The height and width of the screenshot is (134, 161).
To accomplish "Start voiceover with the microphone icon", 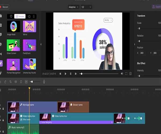I will pos(44,81).
